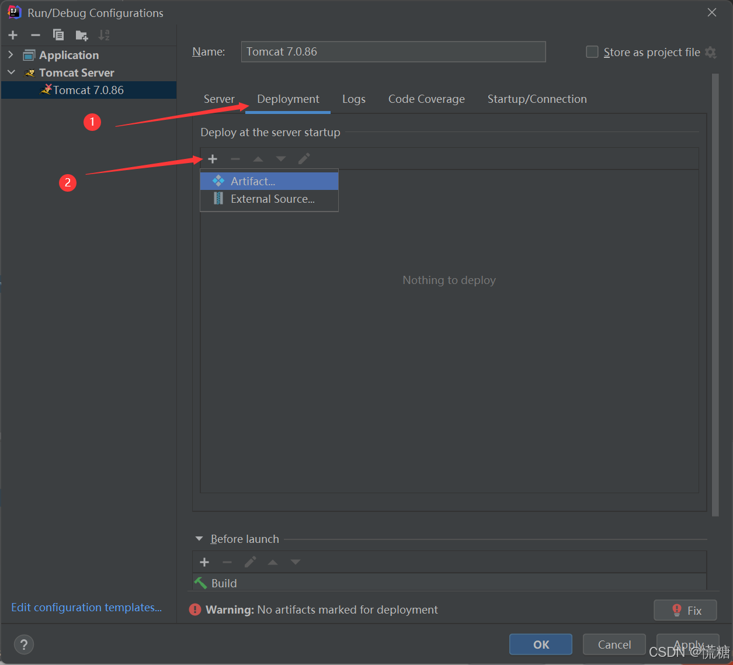
Task: Move configuration into new folder
Action: click(x=82, y=35)
